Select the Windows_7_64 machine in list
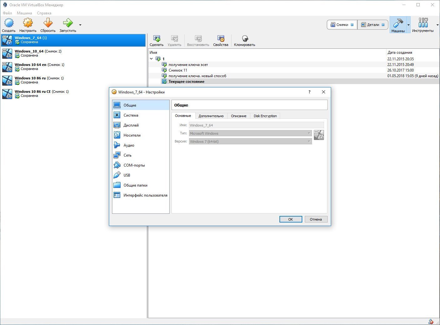 73,40
